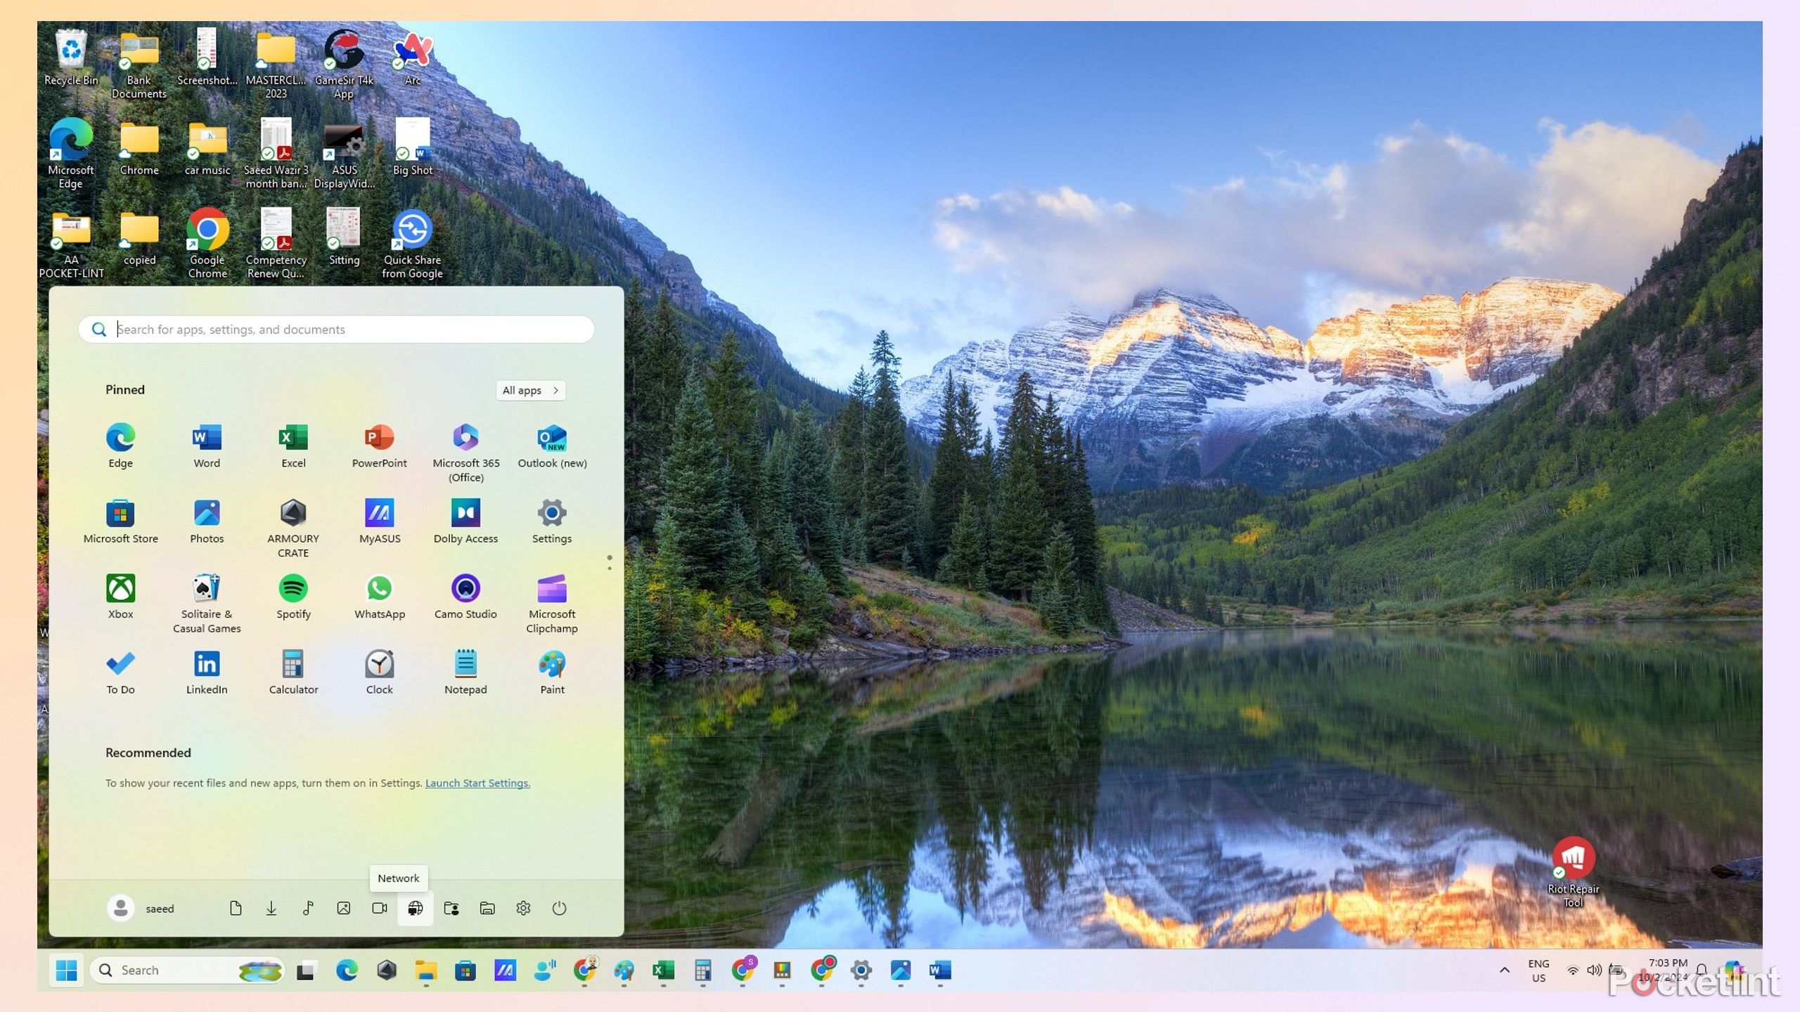Open MyASUS from pinned apps
The height and width of the screenshot is (1012, 1800).
[380, 521]
